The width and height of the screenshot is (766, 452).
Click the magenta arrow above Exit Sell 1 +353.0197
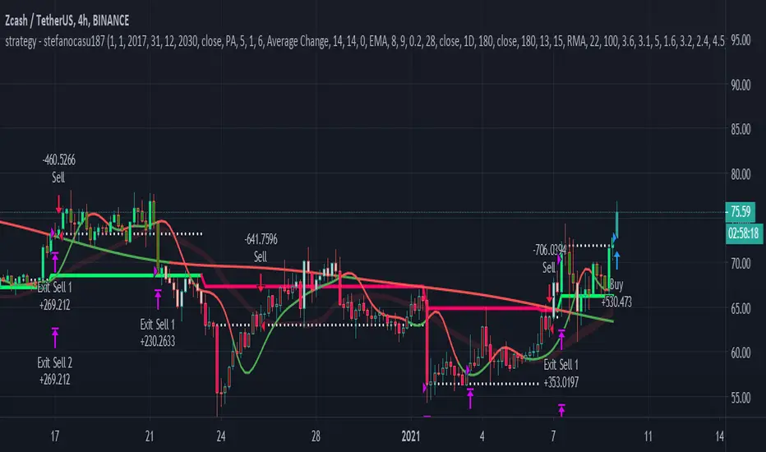(561, 339)
